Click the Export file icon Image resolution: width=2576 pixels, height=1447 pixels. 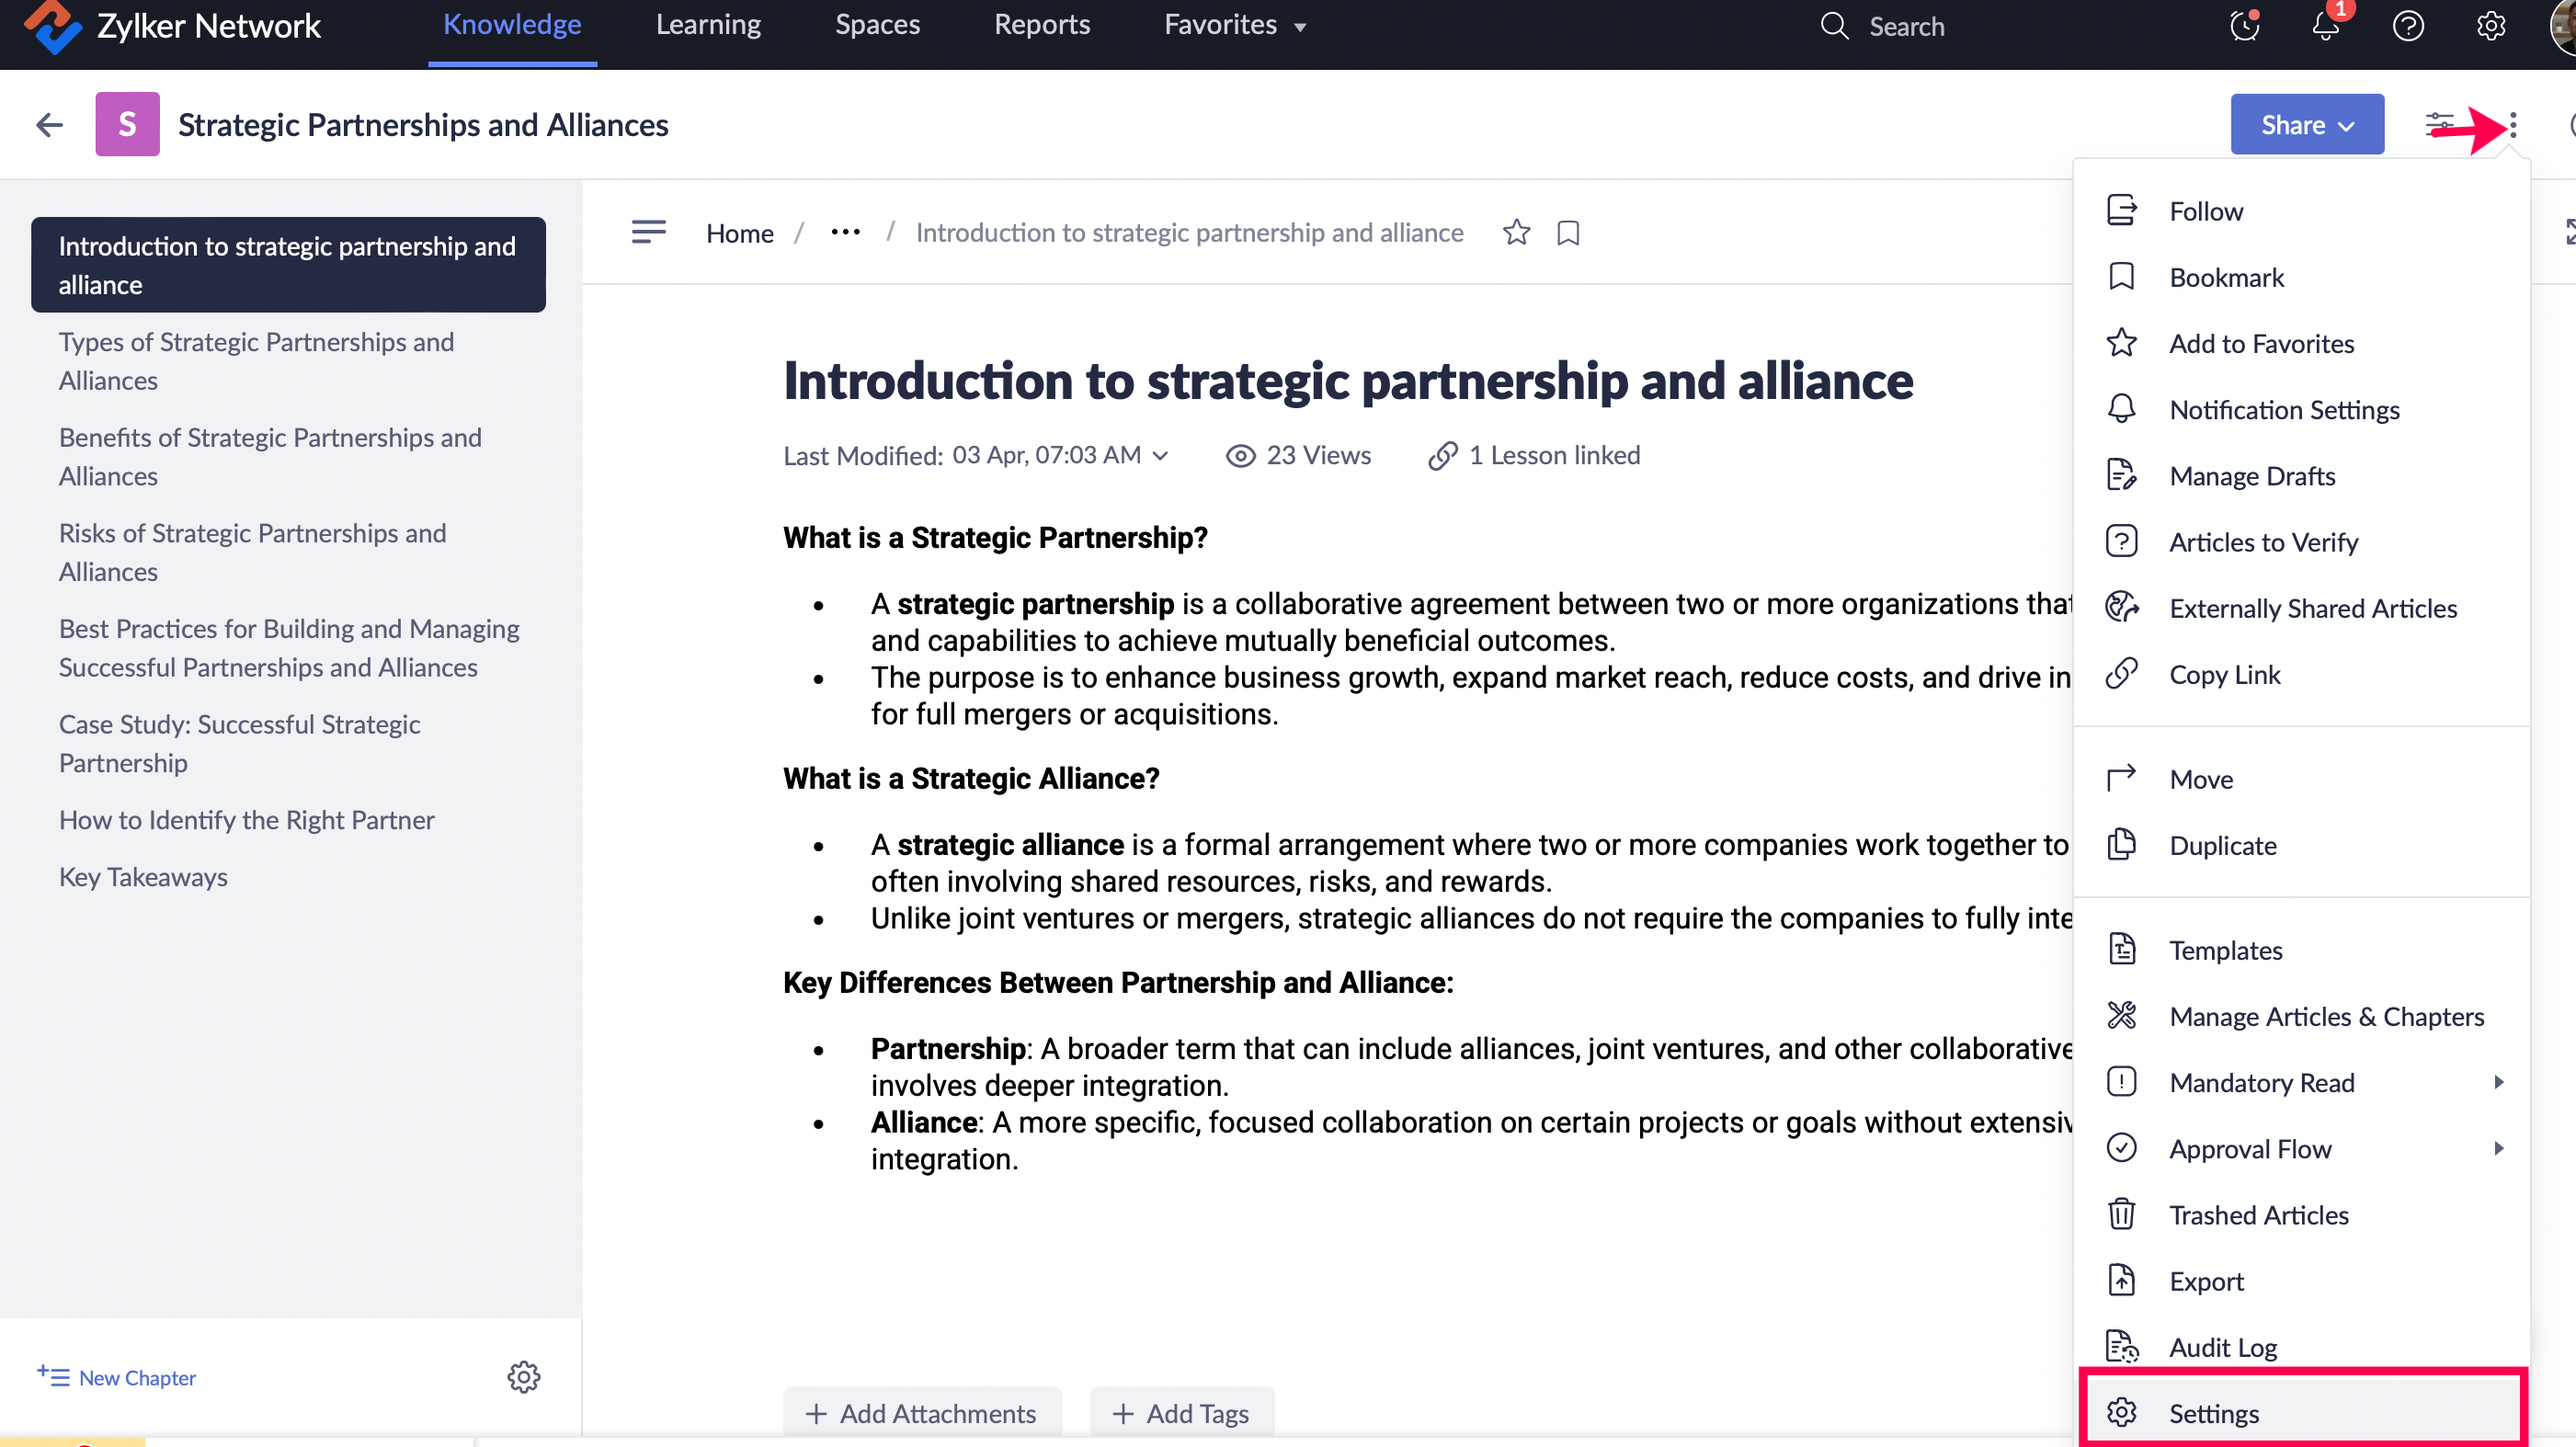pos(2121,1281)
